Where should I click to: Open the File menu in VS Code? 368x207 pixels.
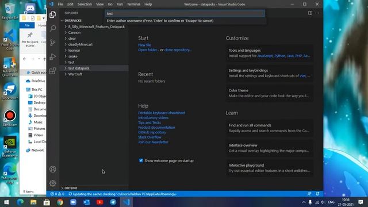coord(60,4)
